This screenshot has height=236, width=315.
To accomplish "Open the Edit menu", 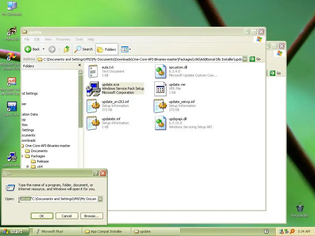I will coord(37,39).
